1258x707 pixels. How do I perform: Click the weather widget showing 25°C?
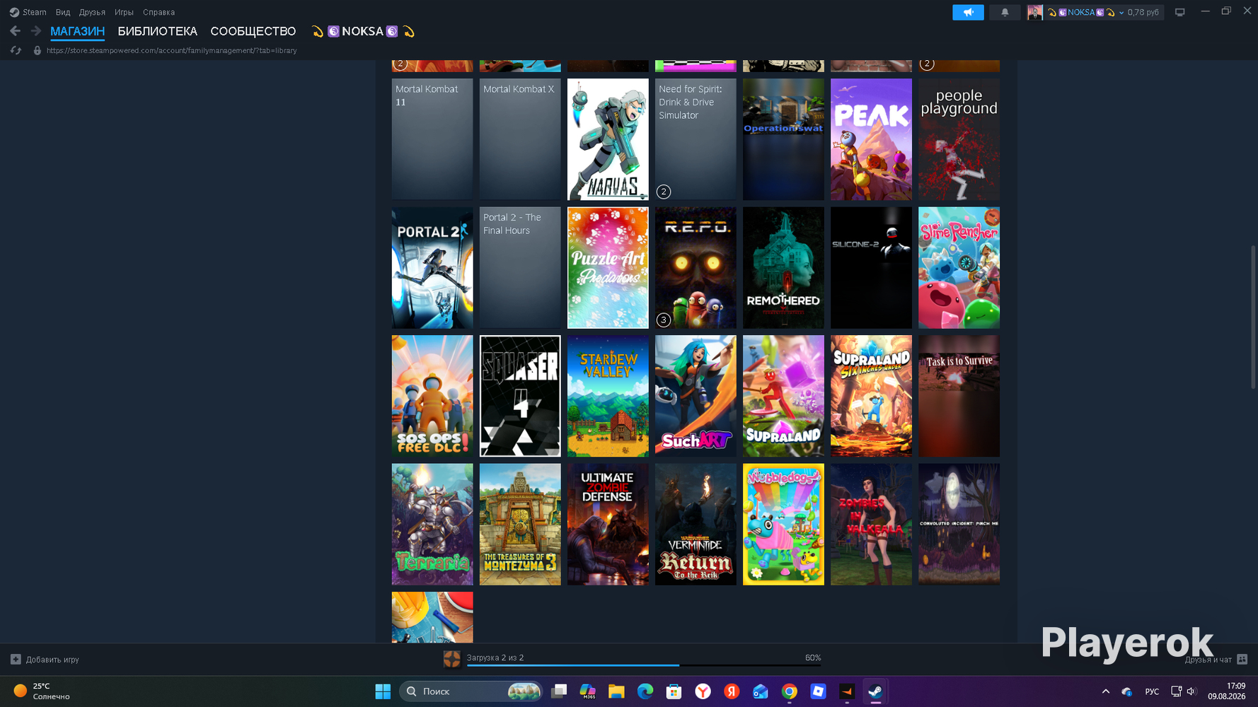click(x=42, y=691)
